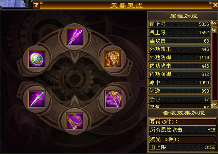Select the golden claw gauntlet slot
The image size is (218, 154).
click(x=113, y=99)
